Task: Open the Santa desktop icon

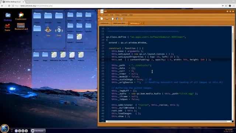Action: point(7,26)
